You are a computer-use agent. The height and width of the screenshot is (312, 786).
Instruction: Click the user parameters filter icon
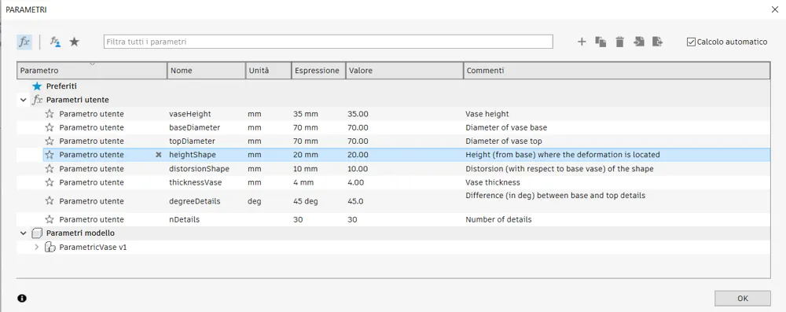click(x=55, y=42)
